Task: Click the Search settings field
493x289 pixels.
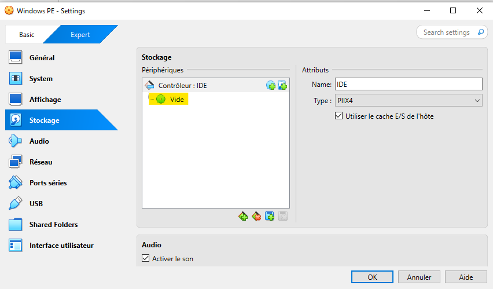Action: click(x=447, y=32)
